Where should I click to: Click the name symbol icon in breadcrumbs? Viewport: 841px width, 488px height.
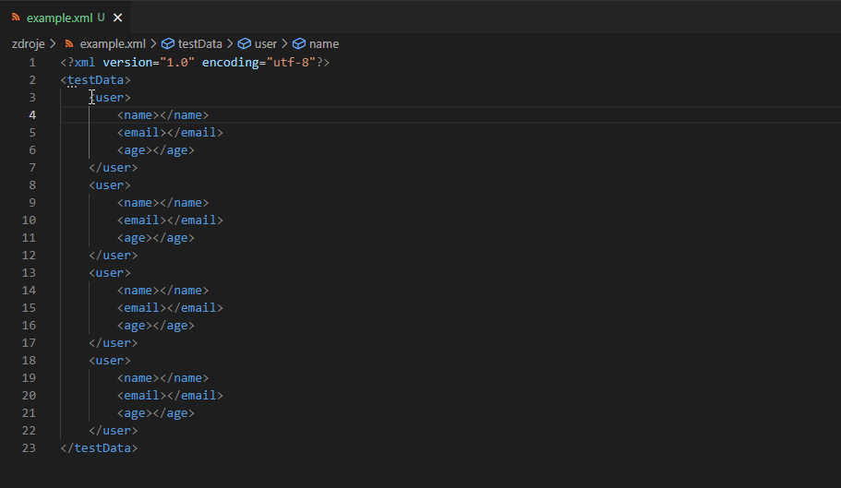tap(299, 43)
